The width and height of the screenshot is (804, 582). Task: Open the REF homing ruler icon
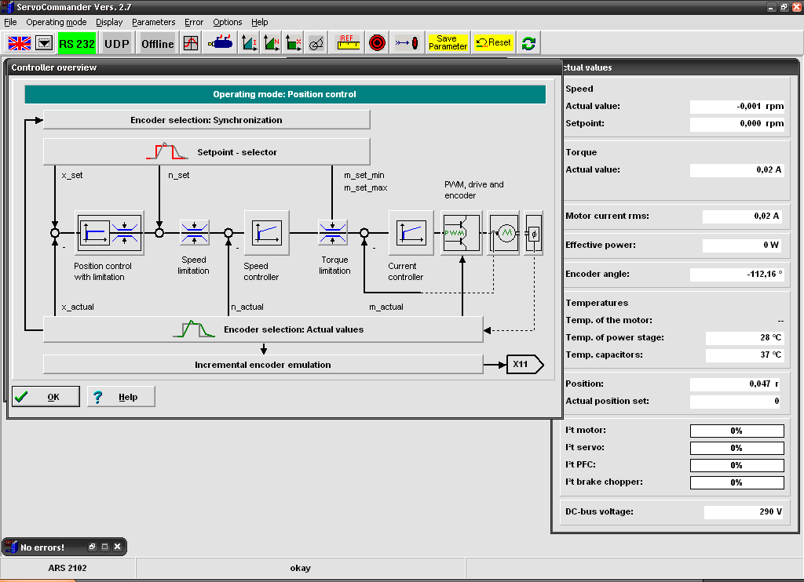[348, 44]
